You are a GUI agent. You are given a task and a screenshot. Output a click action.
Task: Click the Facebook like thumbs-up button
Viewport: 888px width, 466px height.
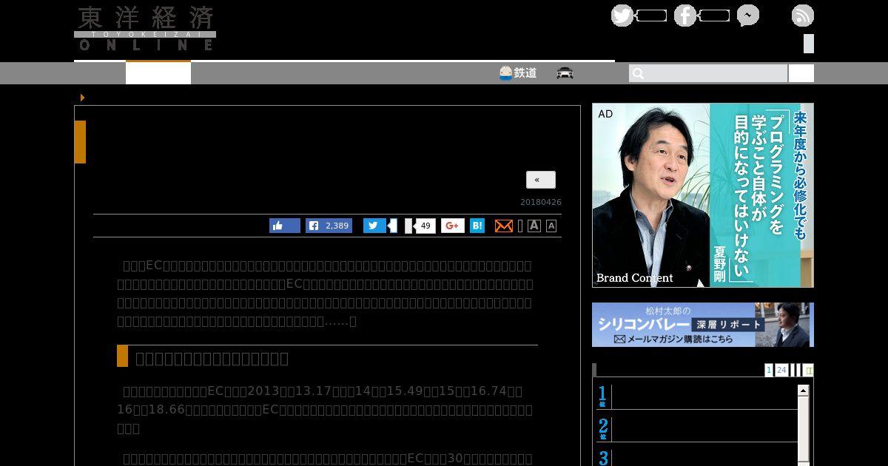tap(285, 226)
